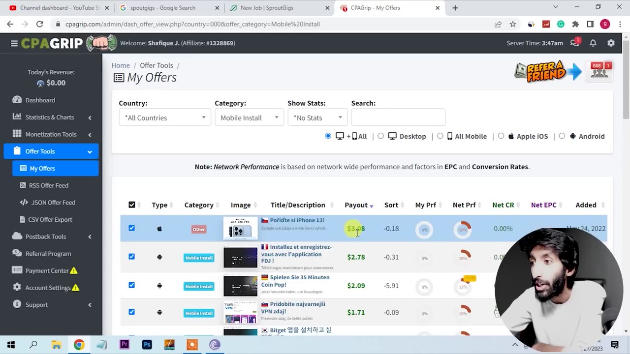Open the Dashboard sidebar item
630x354 pixels.
(x=51, y=100)
